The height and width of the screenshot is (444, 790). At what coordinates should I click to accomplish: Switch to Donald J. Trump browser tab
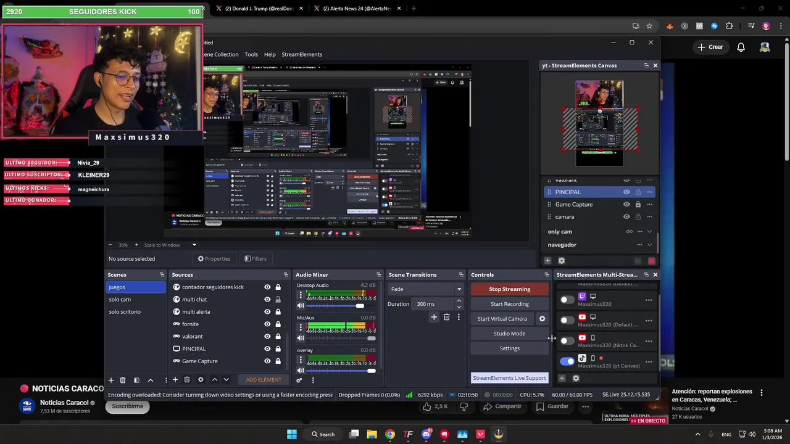259,9
